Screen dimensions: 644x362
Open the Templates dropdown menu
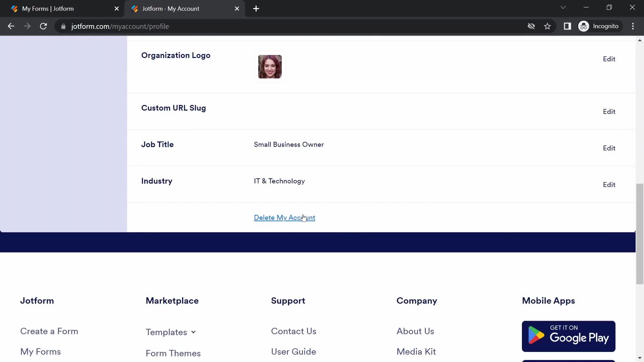(x=171, y=332)
